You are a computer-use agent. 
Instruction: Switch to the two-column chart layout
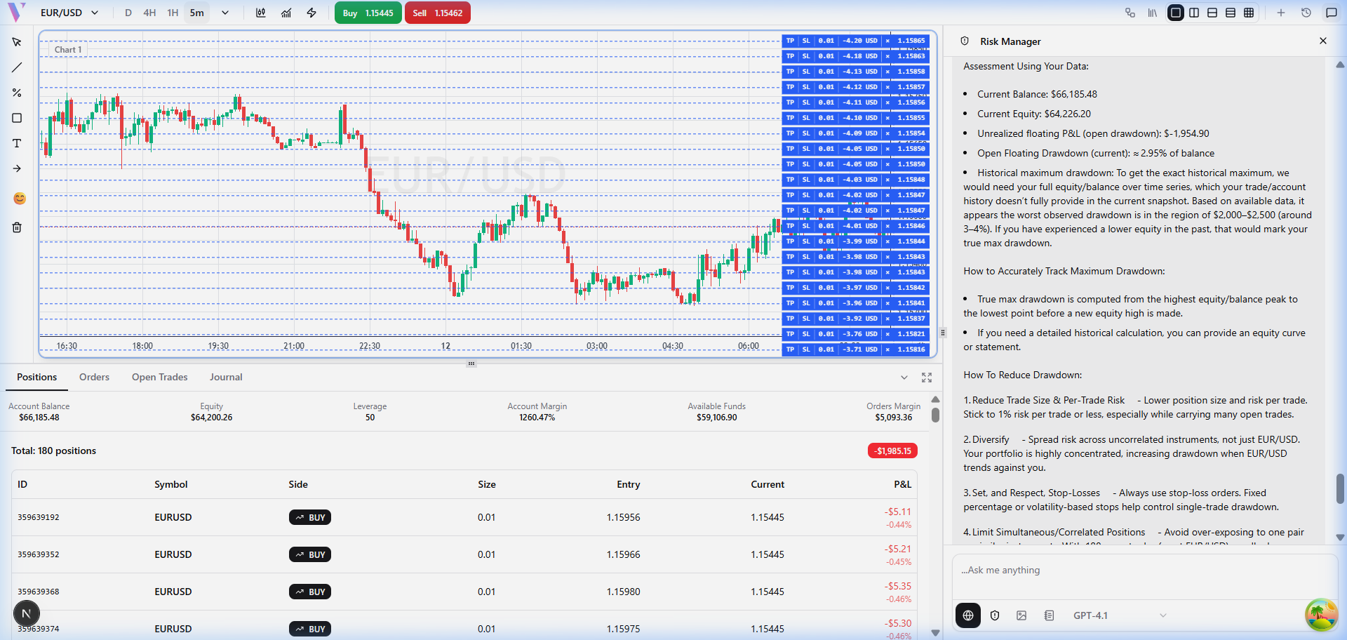(1194, 13)
